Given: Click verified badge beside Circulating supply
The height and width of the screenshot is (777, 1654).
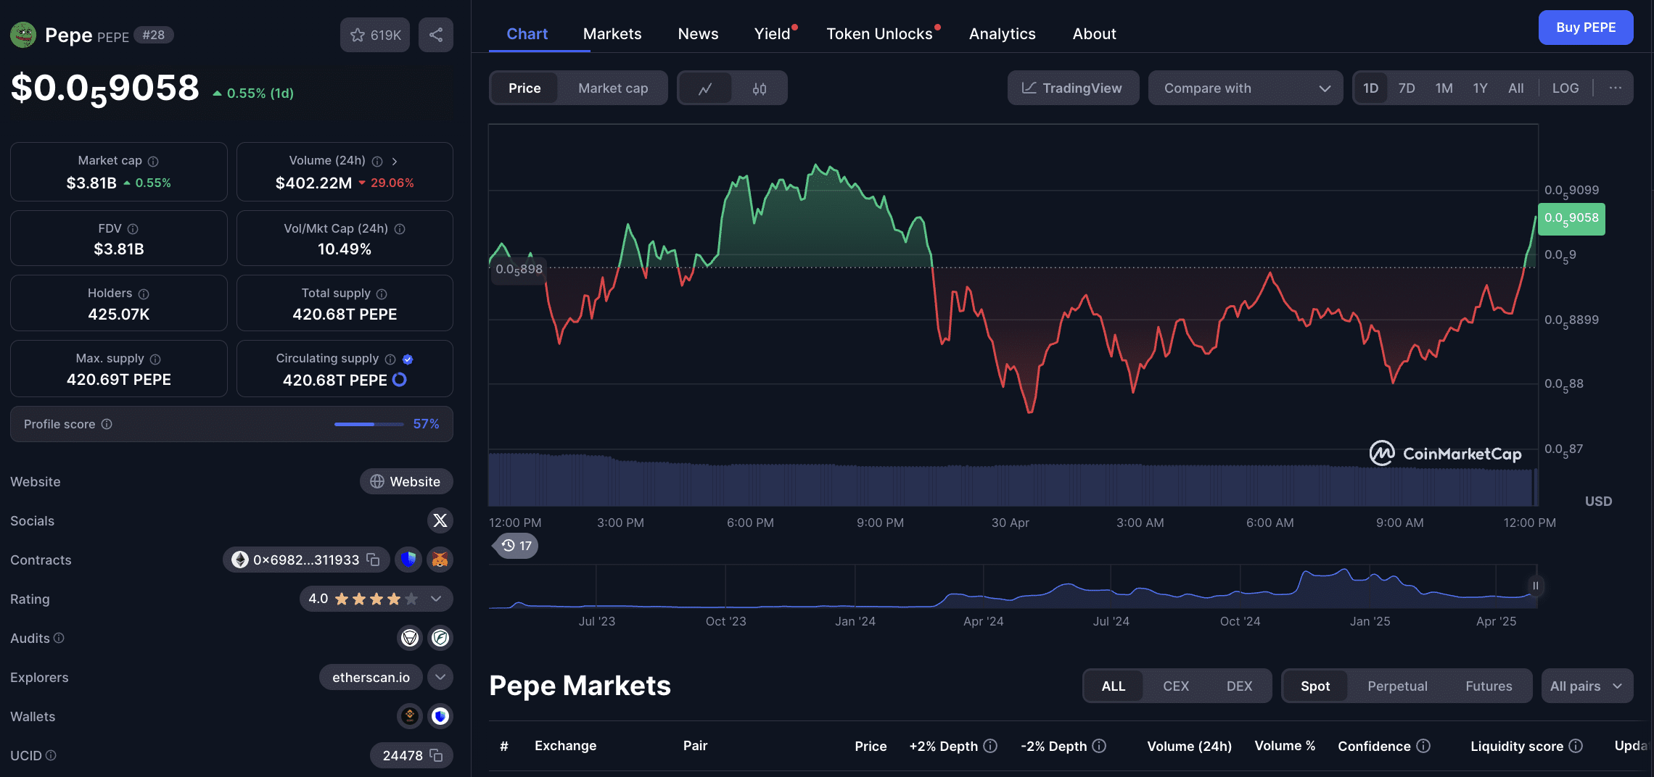Looking at the screenshot, I should [x=408, y=359].
